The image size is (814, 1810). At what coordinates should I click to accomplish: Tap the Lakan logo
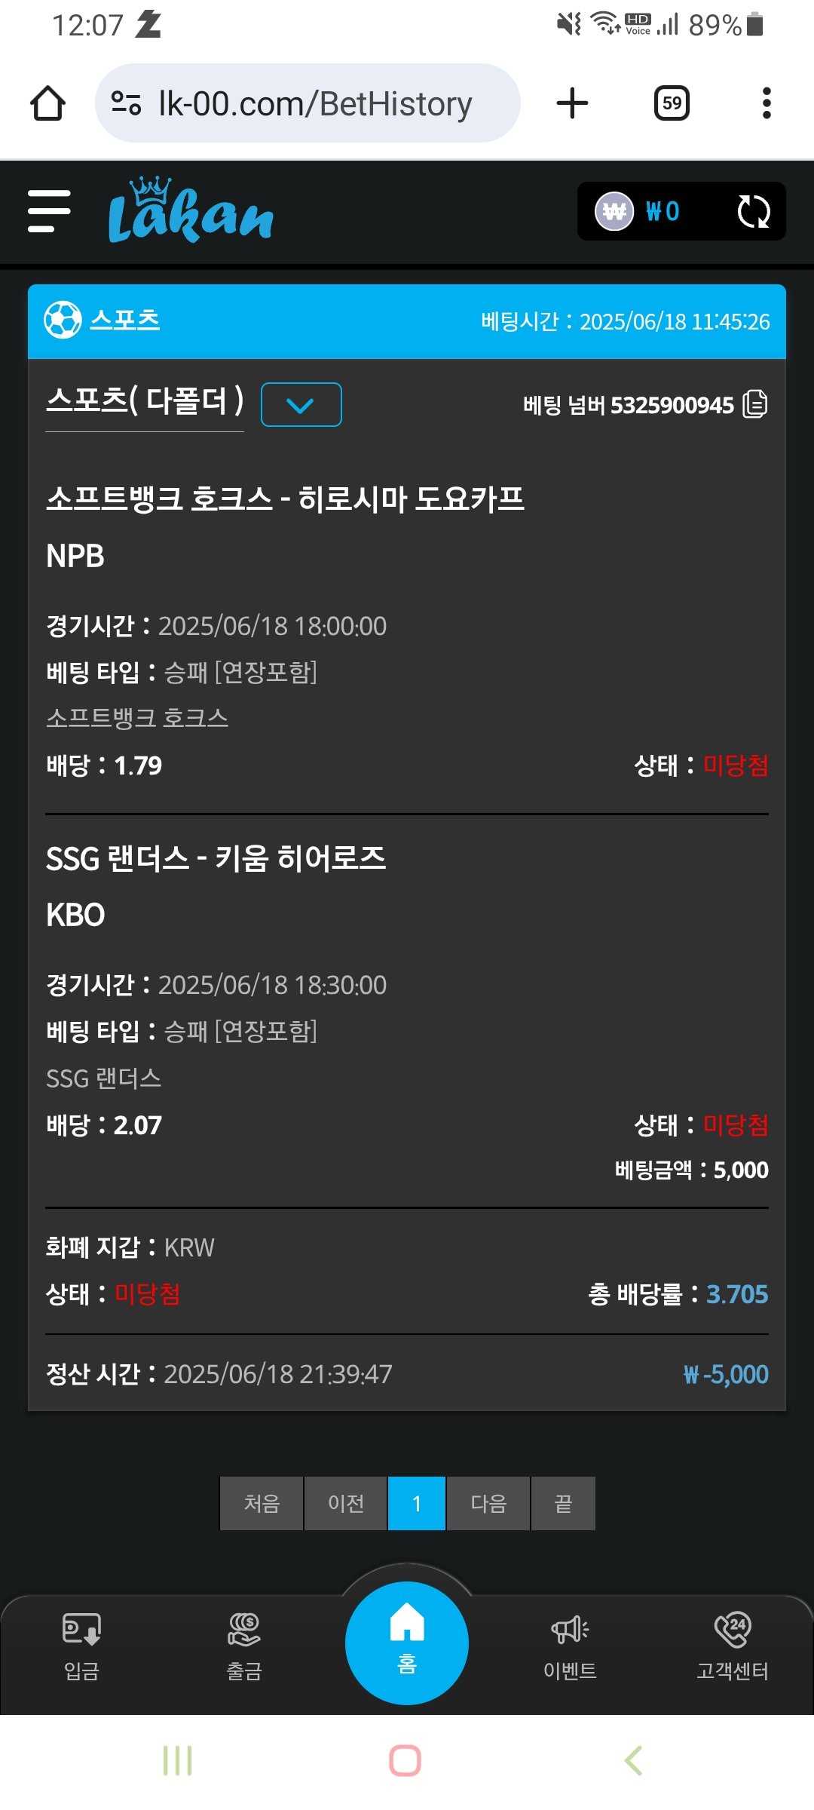click(191, 212)
